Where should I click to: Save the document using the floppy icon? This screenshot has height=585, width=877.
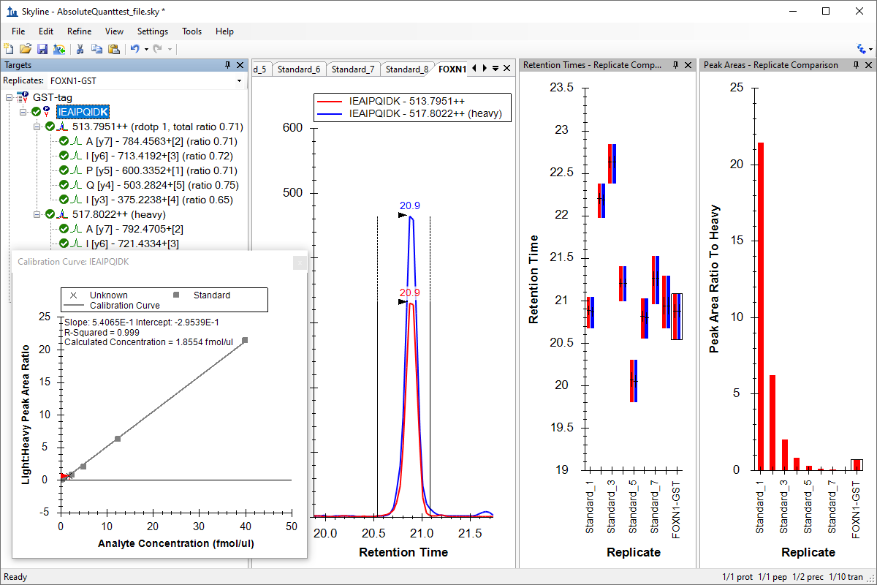click(x=42, y=49)
